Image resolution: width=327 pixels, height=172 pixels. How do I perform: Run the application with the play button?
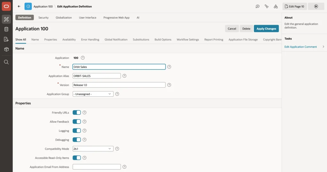(x=316, y=6)
